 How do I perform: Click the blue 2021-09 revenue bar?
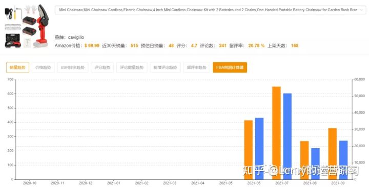[x=343, y=160]
